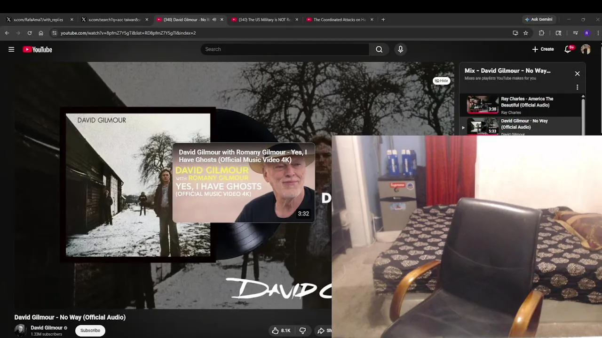Click the search magnifier button
Image resolution: width=602 pixels, height=338 pixels.
(x=379, y=49)
